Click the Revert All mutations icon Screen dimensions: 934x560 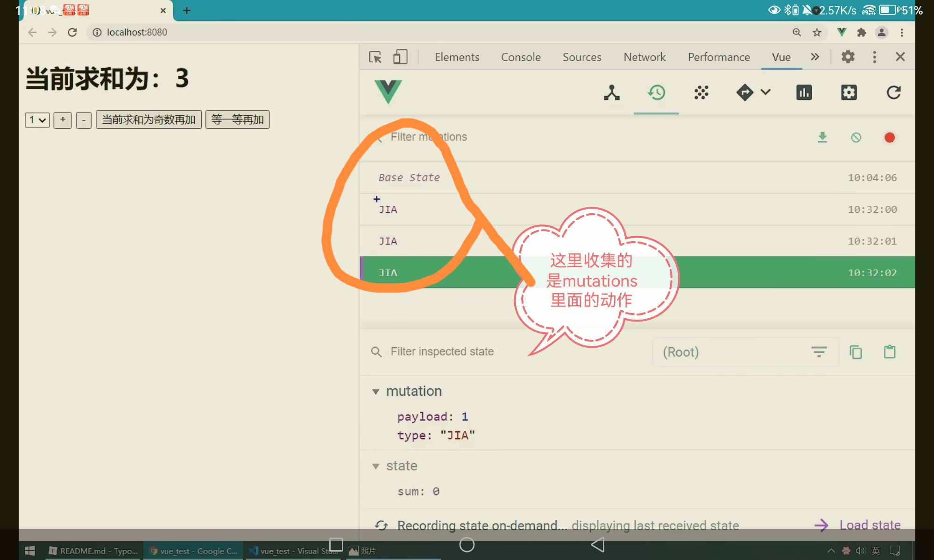[x=856, y=137]
